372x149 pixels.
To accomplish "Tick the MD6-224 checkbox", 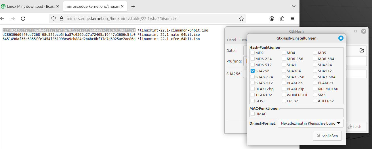I will point(252,59).
